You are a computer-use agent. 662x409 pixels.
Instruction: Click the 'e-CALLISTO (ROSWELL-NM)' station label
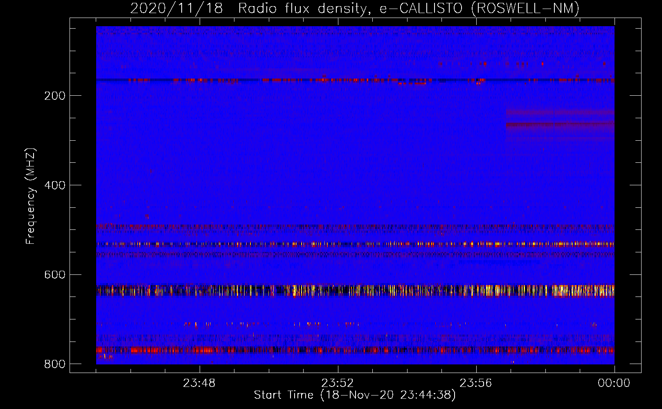pyautogui.click(x=480, y=9)
